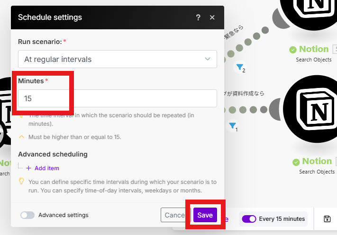Click the lightbulb hint under Add item
337x235 pixels.
[x=21, y=182]
